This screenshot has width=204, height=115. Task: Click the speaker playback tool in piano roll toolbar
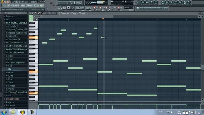(x=57, y=13)
